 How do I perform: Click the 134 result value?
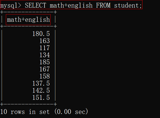(45, 55)
